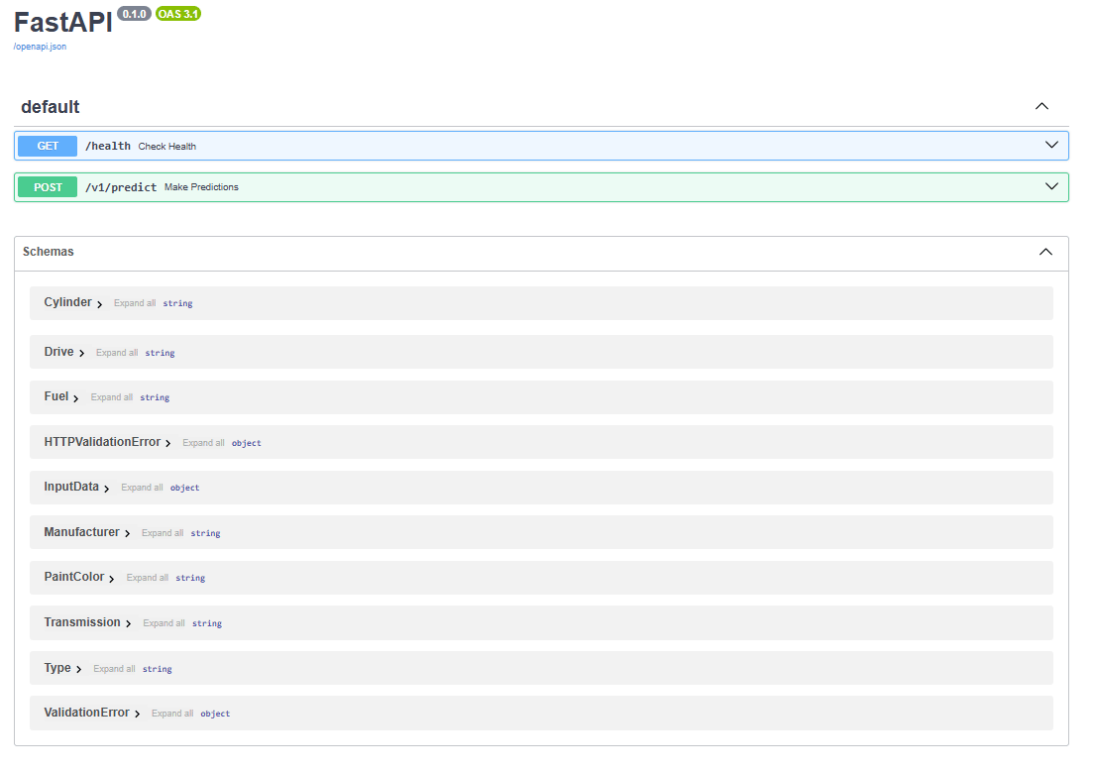This screenshot has height=772, width=1093.
Task: Collapse the default section with chevron
Action: point(1041,107)
